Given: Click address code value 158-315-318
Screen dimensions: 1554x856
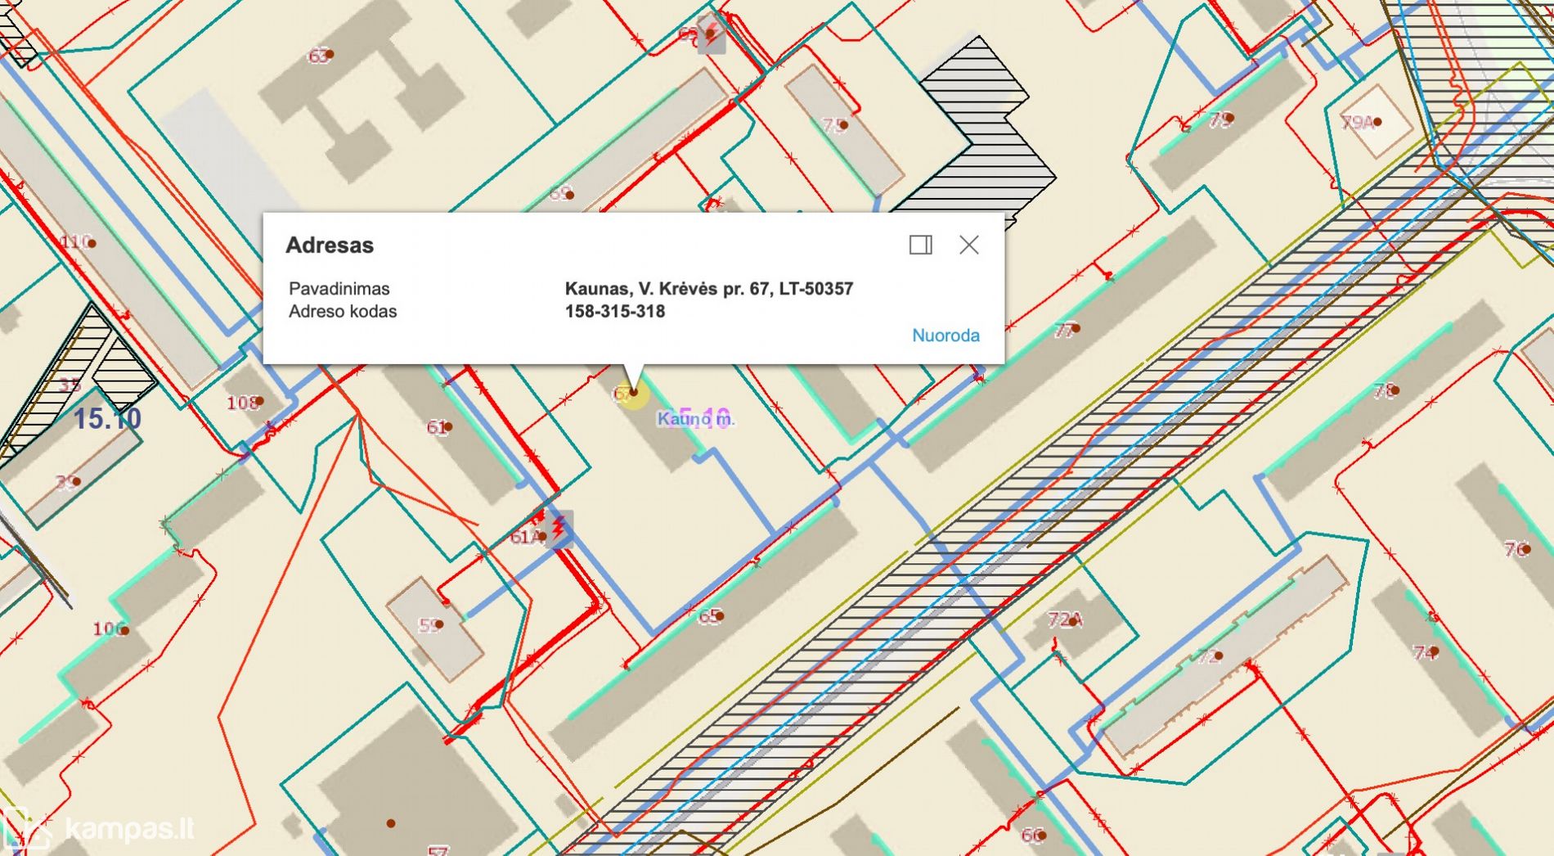Looking at the screenshot, I should coord(614,312).
